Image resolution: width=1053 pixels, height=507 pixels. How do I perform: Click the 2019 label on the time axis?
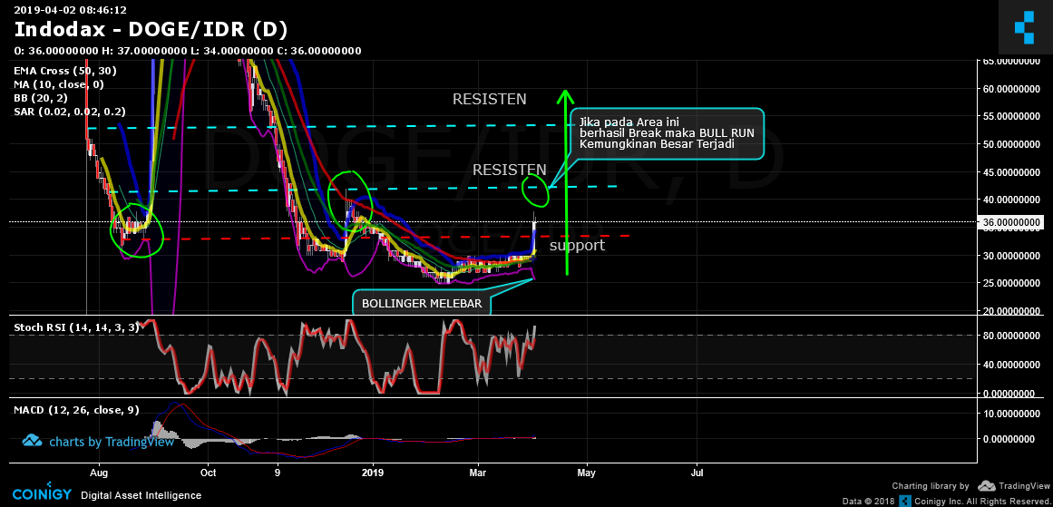point(372,472)
